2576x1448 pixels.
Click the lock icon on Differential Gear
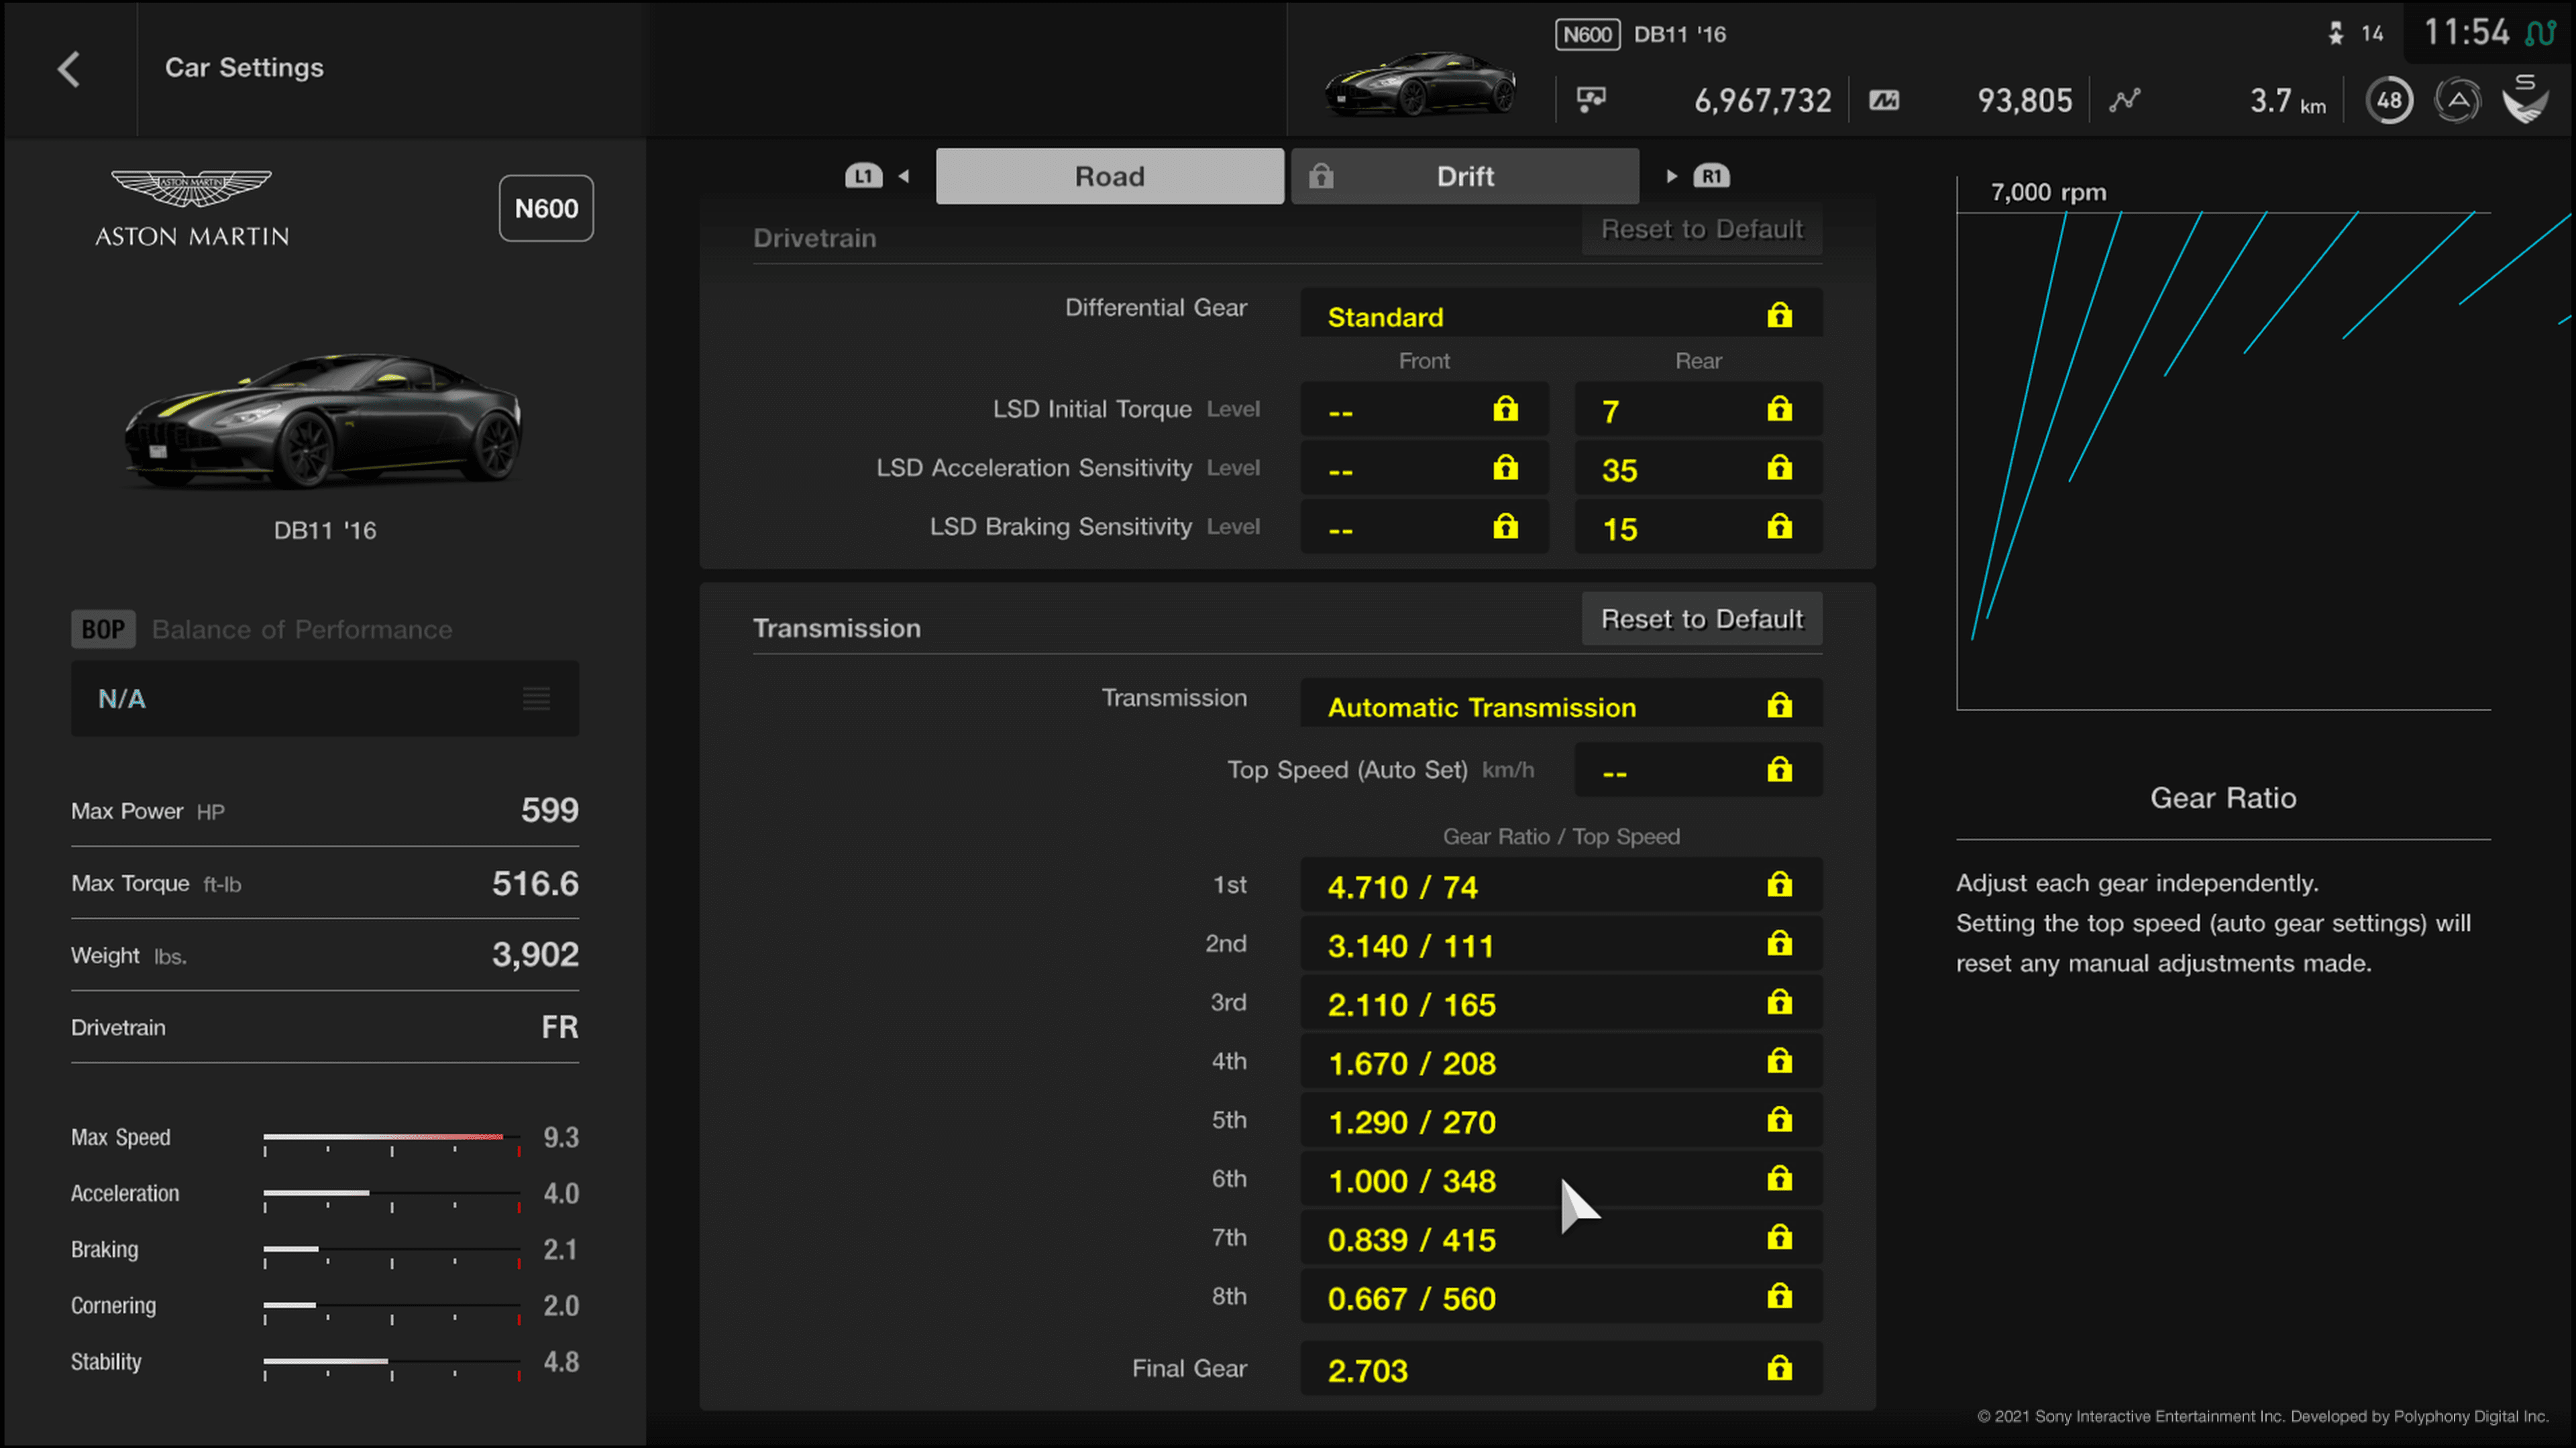[1779, 316]
